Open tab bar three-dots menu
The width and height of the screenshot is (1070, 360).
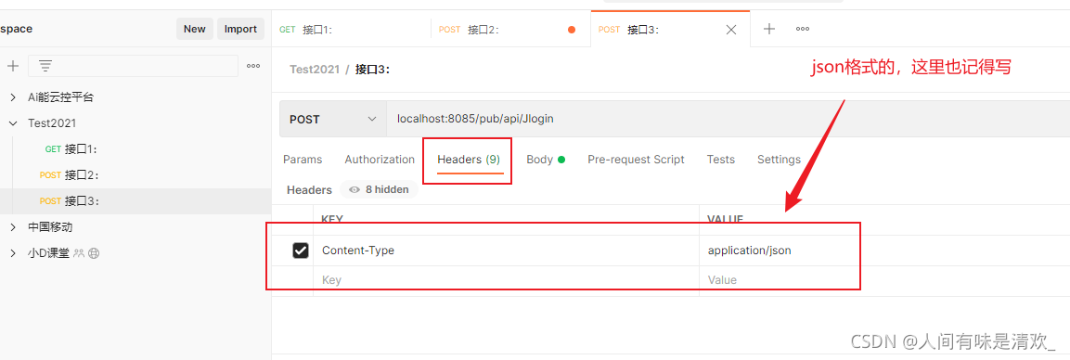803,29
